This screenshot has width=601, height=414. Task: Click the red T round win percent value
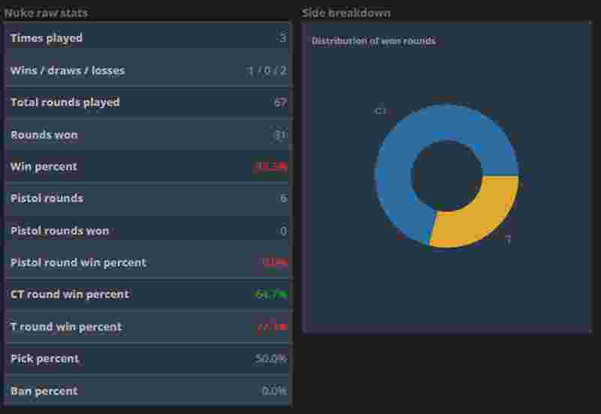coord(272,327)
